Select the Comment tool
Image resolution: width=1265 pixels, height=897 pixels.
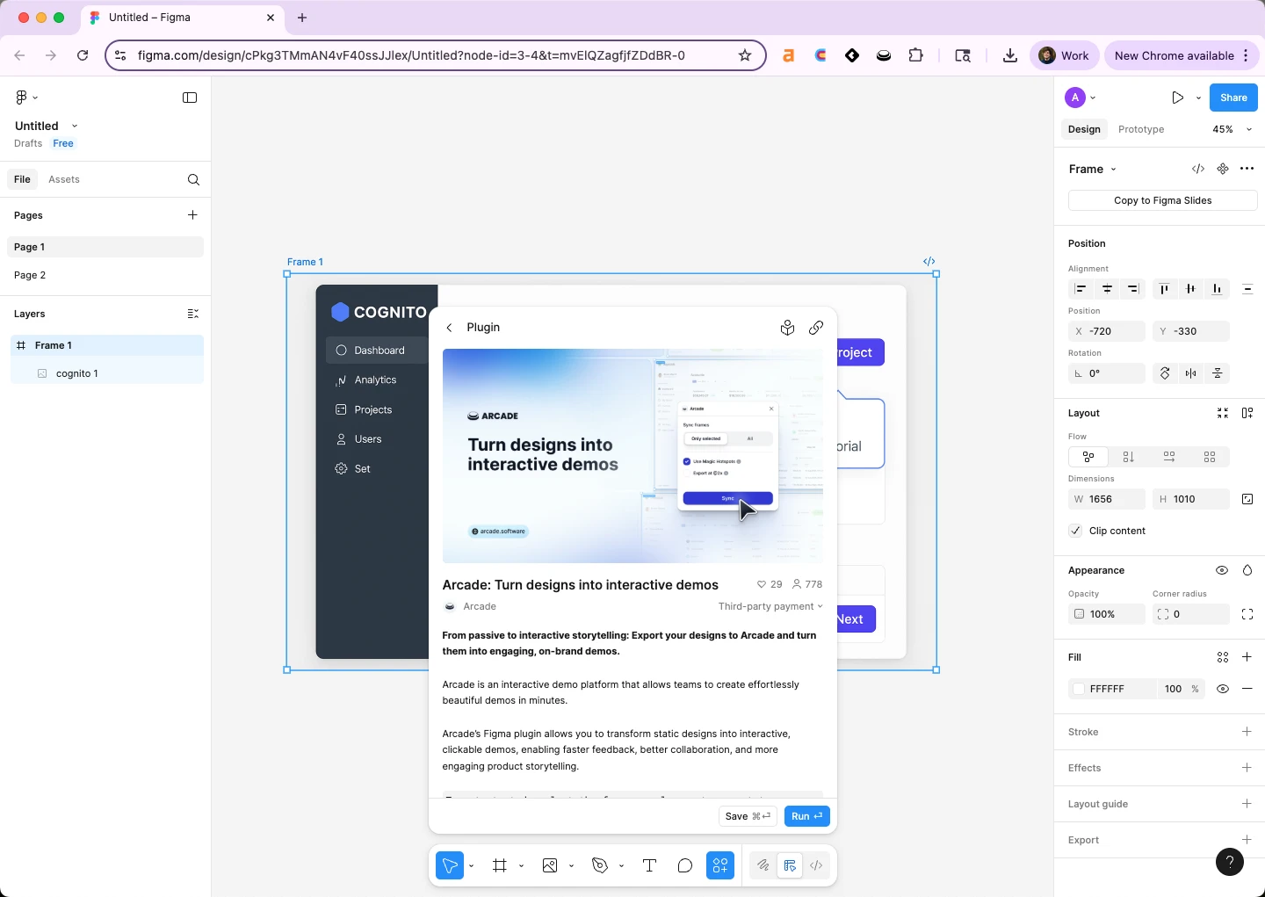tap(685, 866)
